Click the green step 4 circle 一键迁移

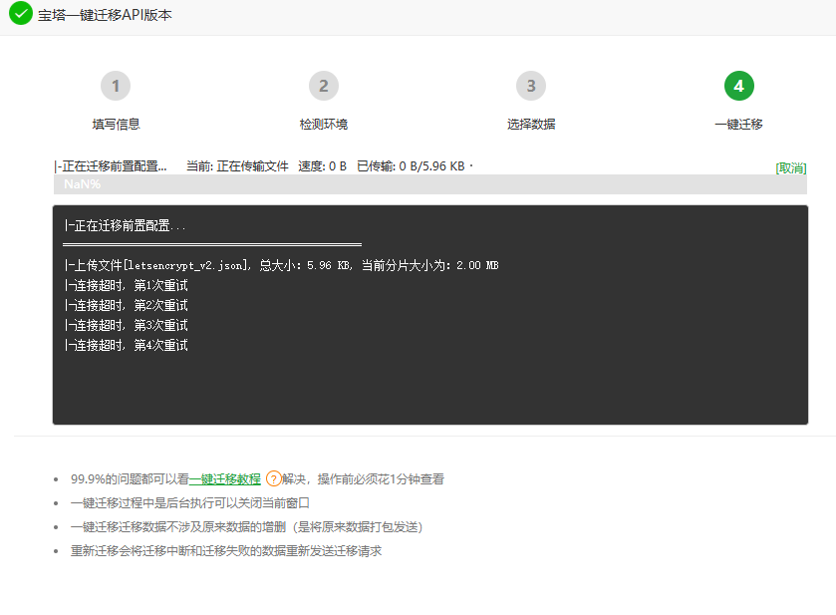click(x=738, y=86)
